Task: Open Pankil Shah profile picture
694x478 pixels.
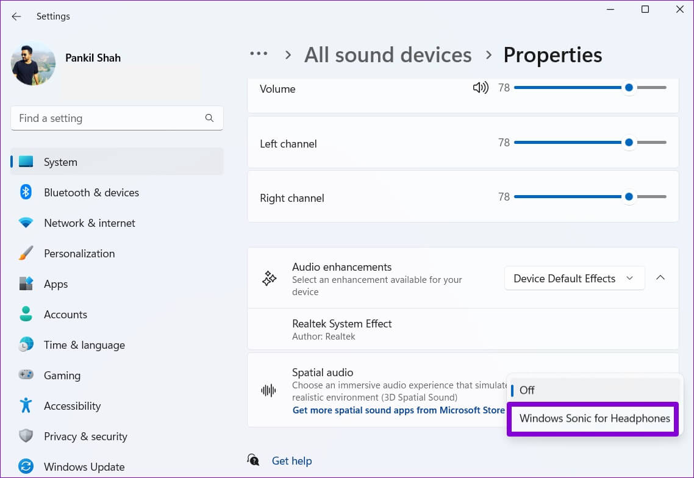Action: pos(33,64)
